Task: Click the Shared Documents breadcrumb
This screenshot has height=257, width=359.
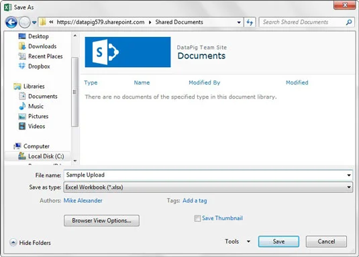Action: pyautogui.click(x=179, y=22)
